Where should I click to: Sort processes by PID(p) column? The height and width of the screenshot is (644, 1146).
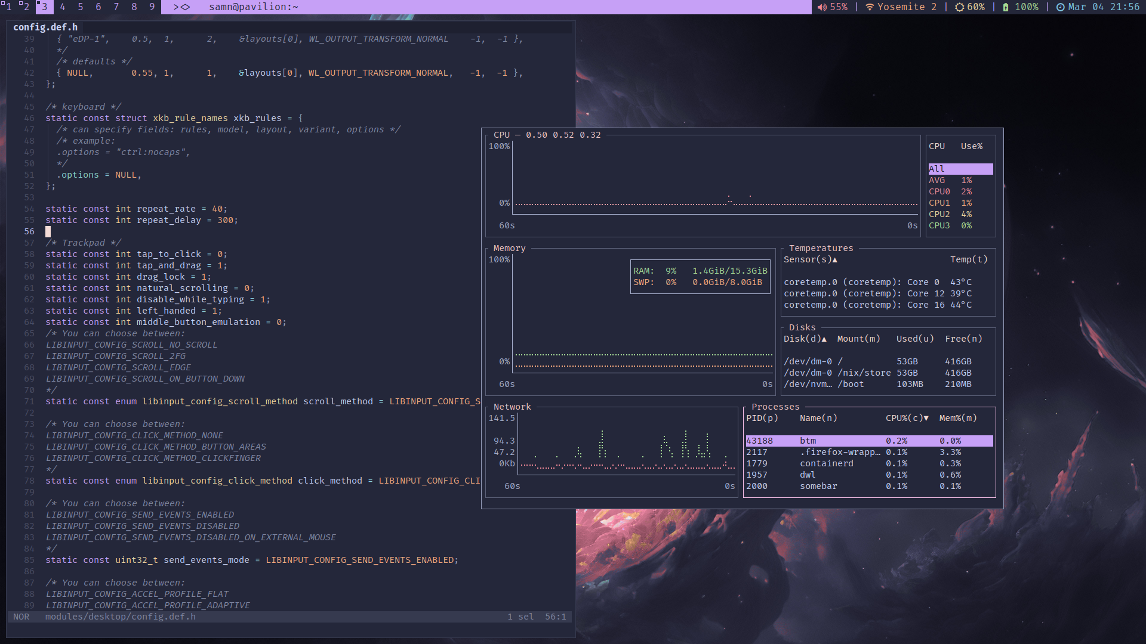point(762,418)
